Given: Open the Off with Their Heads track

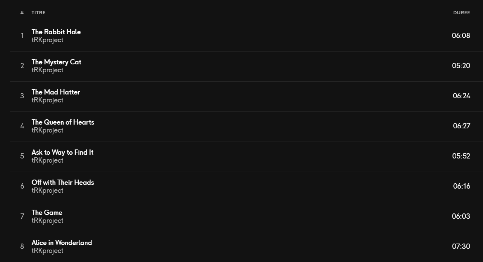Looking at the screenshot, I should [x=63, y=183].
